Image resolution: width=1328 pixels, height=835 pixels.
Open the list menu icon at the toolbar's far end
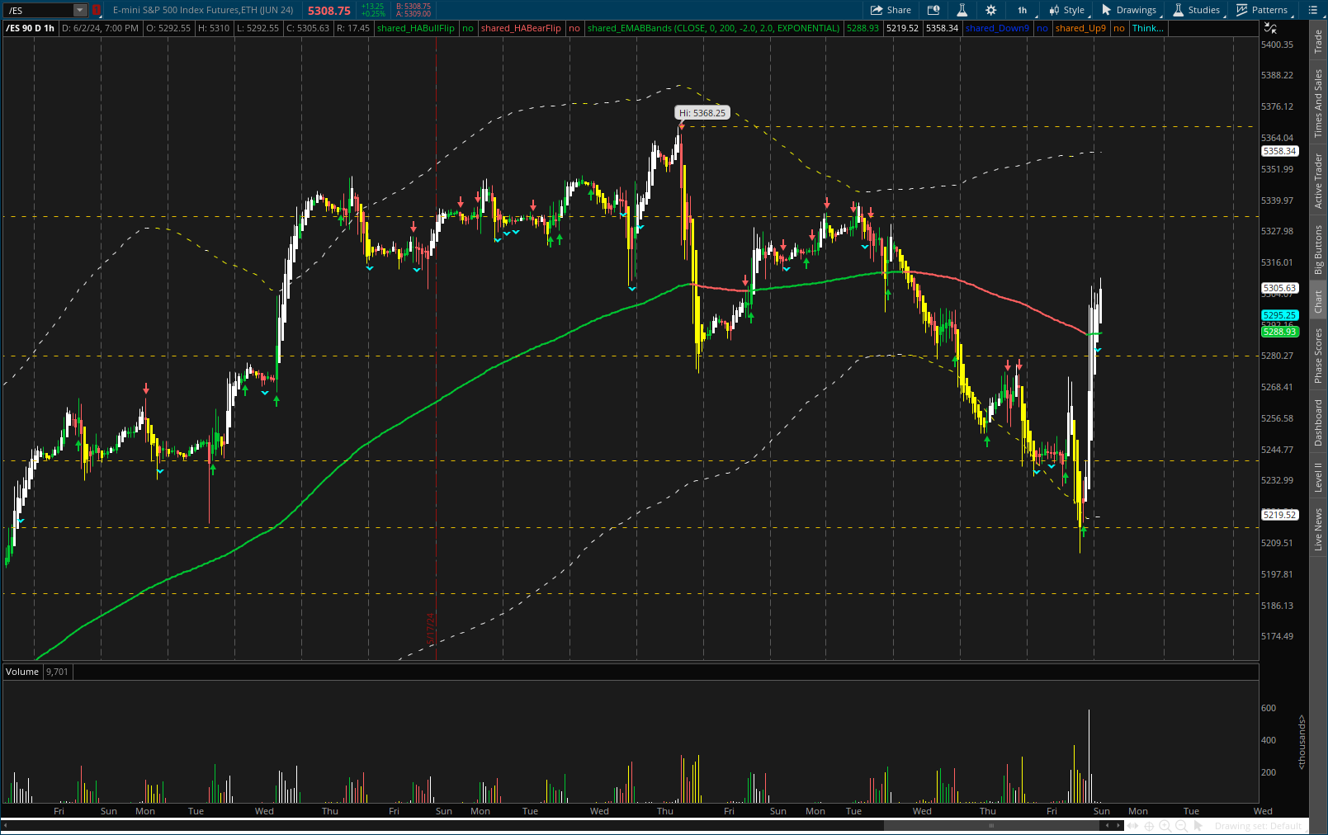1313,10
